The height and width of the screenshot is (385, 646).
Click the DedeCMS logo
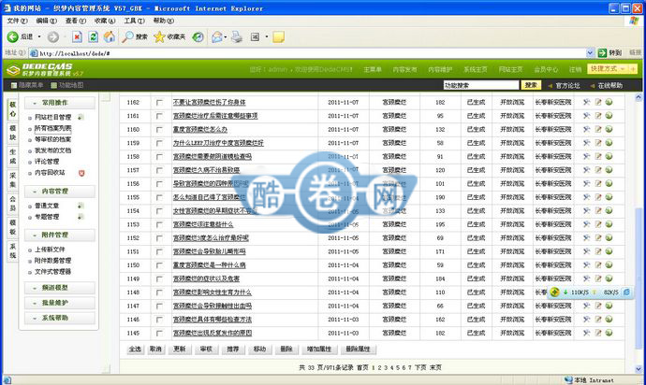[x=45, y=69]
